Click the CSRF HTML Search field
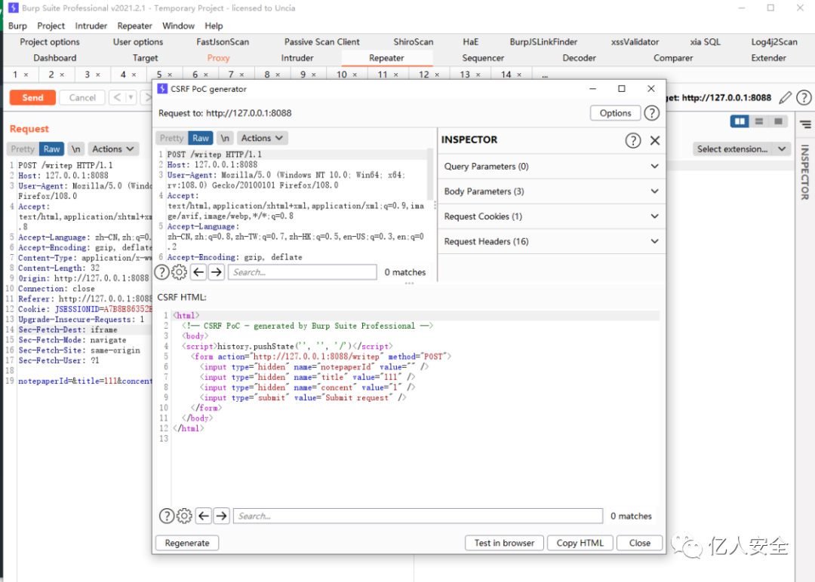815x582 pixels. [418, 516]
